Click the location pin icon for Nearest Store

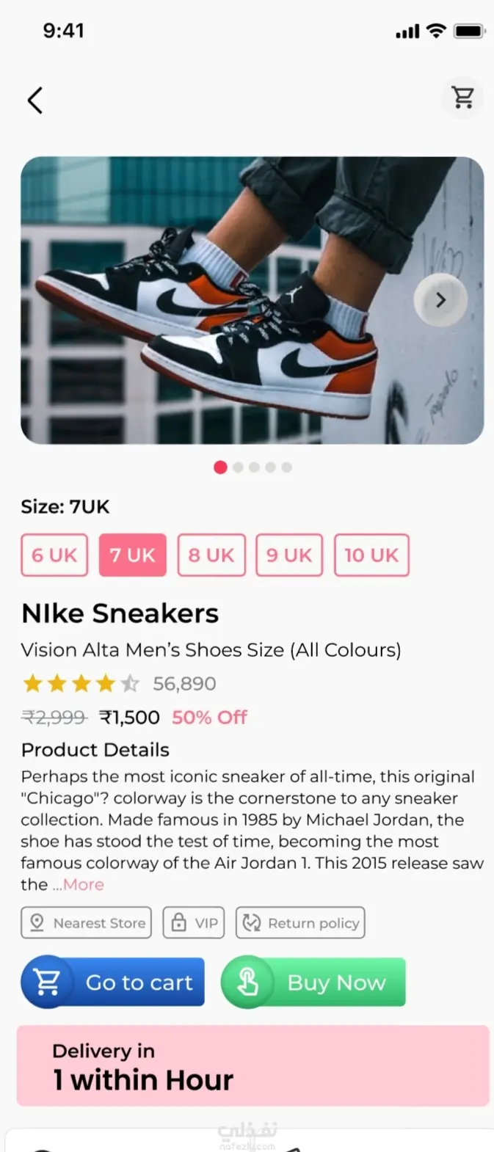click(x=37, y=922)
